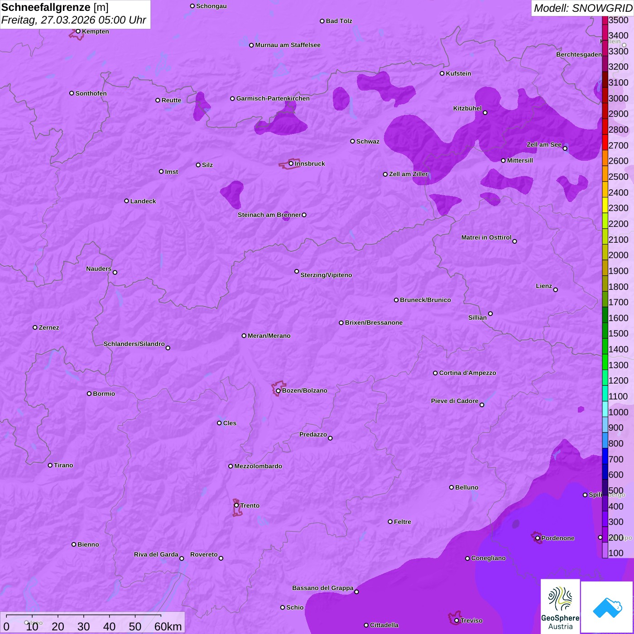Screen dimensions: 634x634
Task: Click the "Steinach am Brenner" map label
Action: coord(269,215)
